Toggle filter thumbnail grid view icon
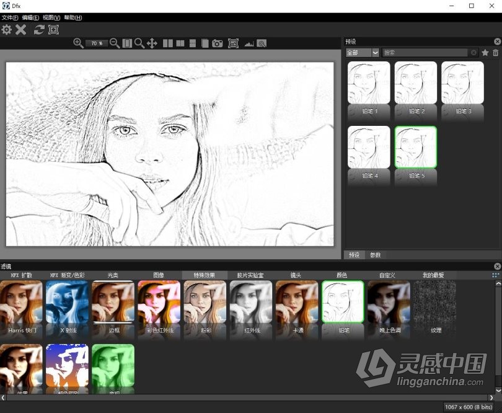This screenshot has height=413, width=502. [496, 275]
